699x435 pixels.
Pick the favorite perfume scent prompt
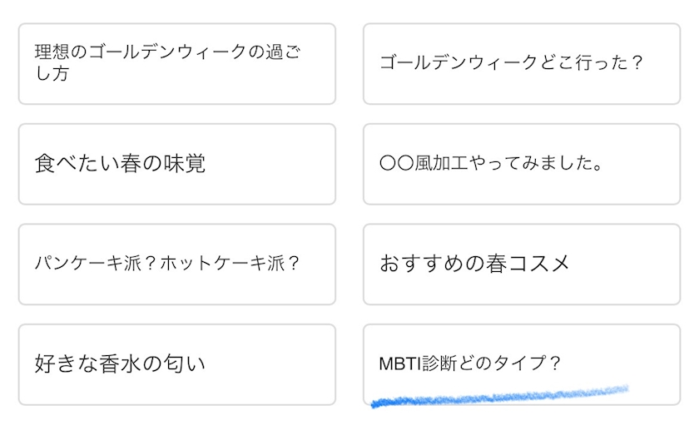click(176, 364)
